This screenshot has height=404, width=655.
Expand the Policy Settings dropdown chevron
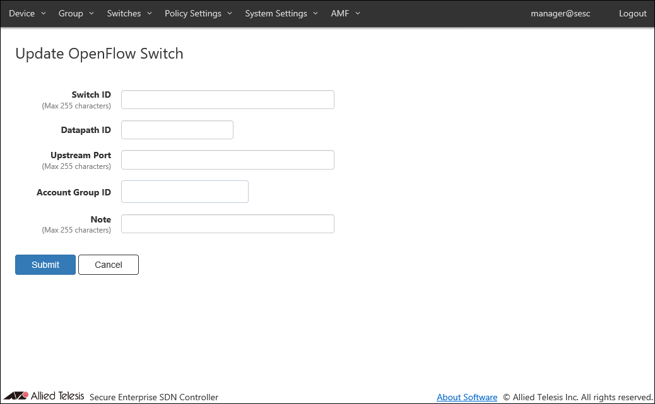pyautogui.click(x=230, y=13)
